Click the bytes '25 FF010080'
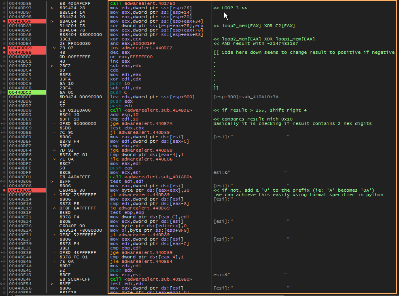Image resolution: width=399 pixels, height=296 pixels. click(x=75, y=44)
